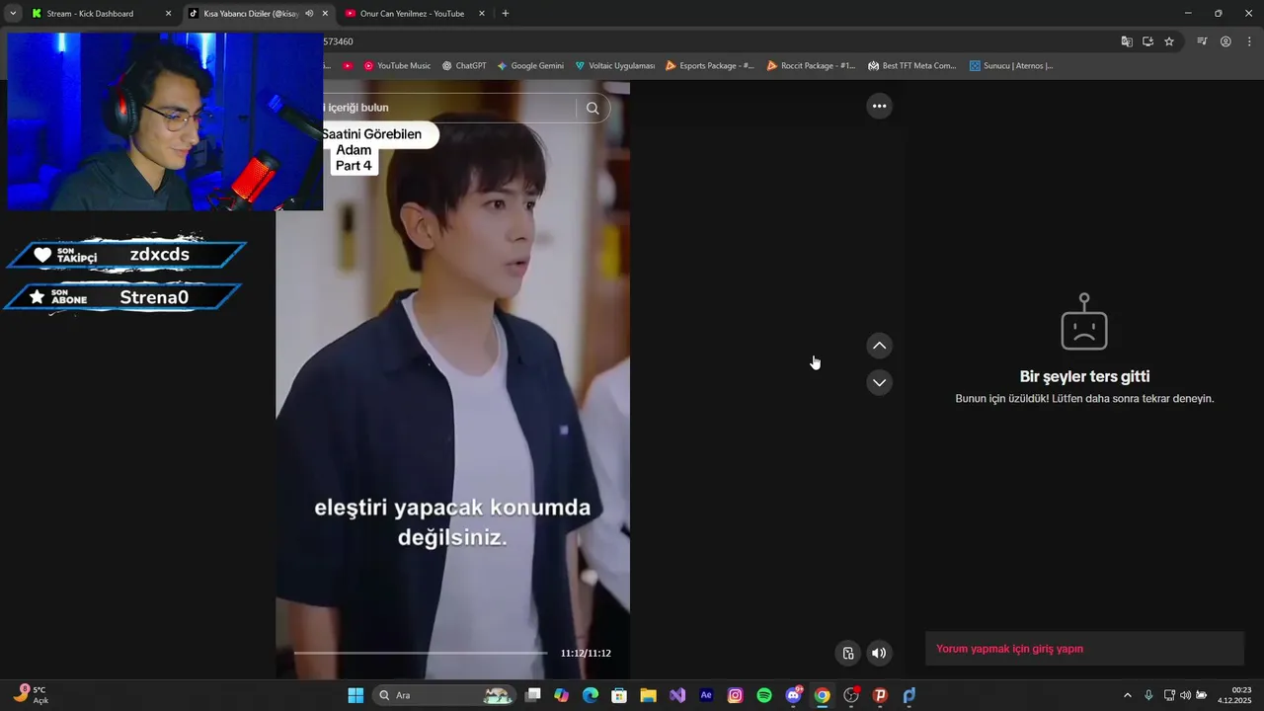Open After Effects from taskbar
Image resolution: width=1264 pixels, height=711 pixels.
coord(706,695)
